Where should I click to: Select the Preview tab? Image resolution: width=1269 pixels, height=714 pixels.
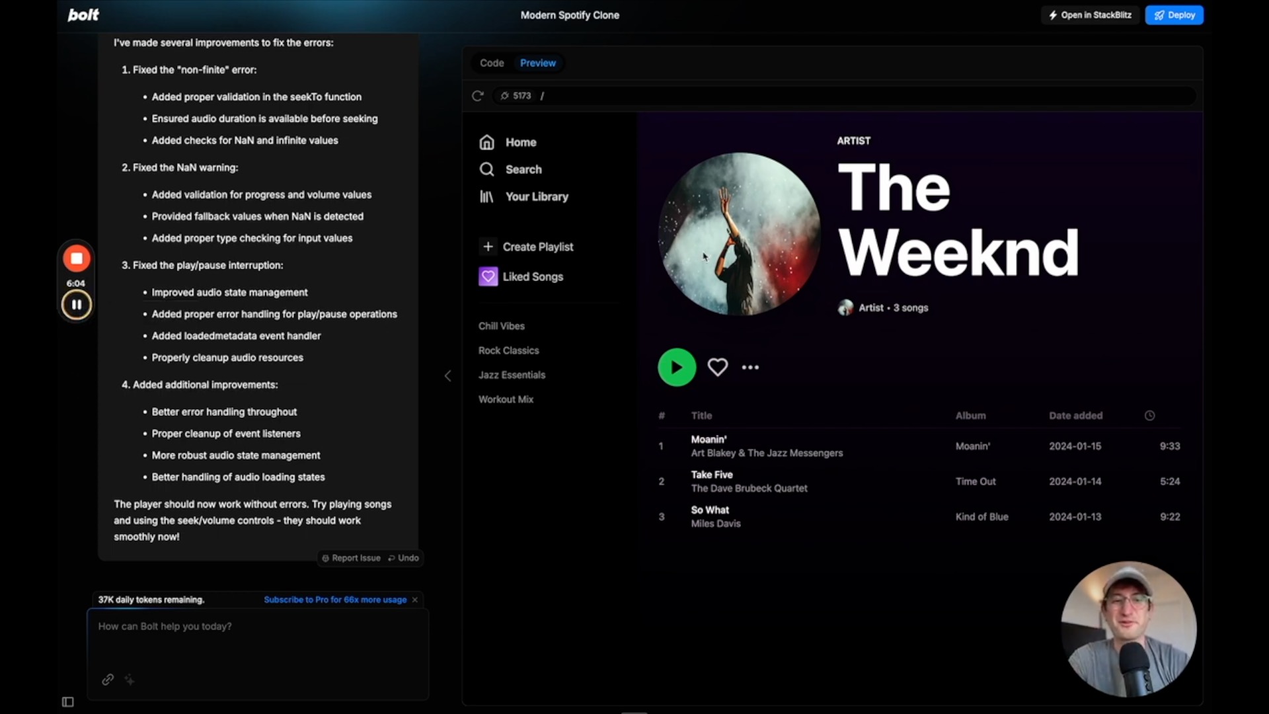coord(537,63)
